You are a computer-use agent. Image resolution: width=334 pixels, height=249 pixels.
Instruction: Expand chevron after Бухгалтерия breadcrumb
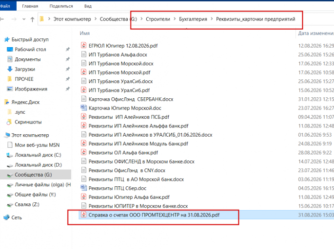(212, 19)
